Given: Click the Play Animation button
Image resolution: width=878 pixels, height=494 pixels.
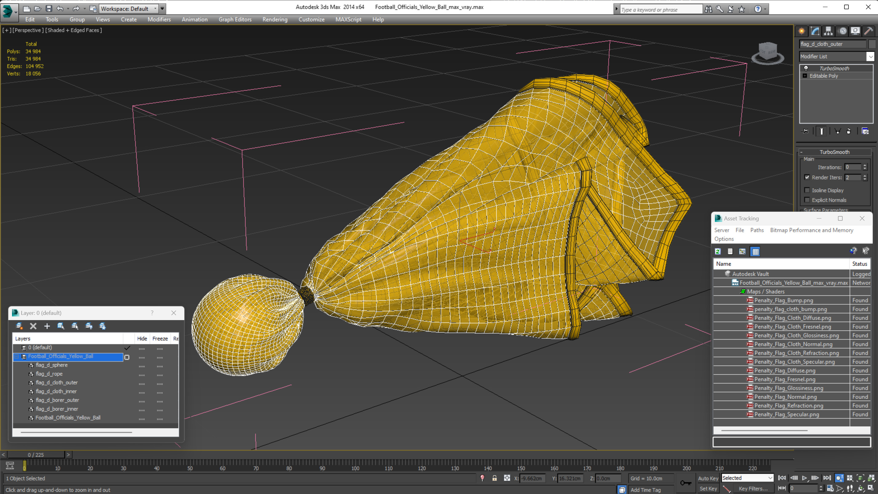Looking at the screenshot, I should pyautogui.click(x=804, y=478).
